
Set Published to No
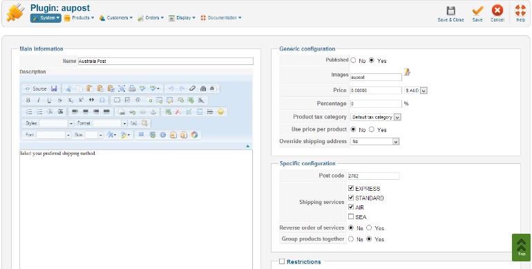point(353,60)
